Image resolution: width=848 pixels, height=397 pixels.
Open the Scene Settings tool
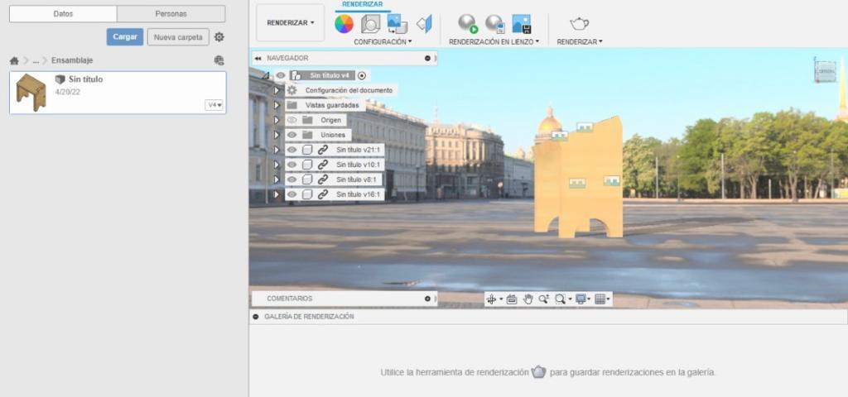point(370,24)
